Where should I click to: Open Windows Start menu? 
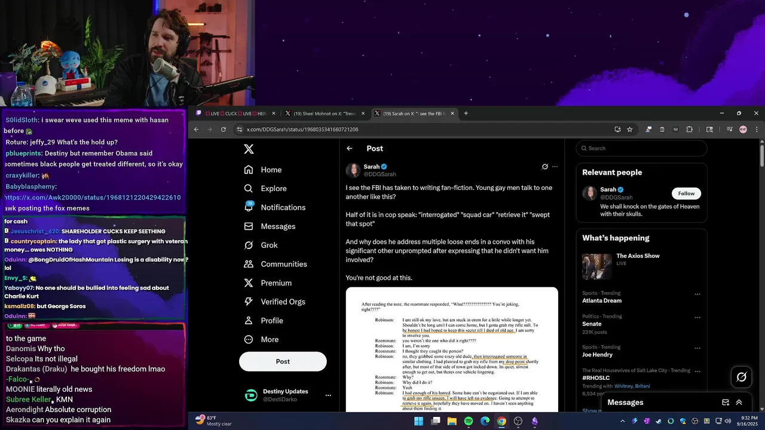tap(419, 421)
